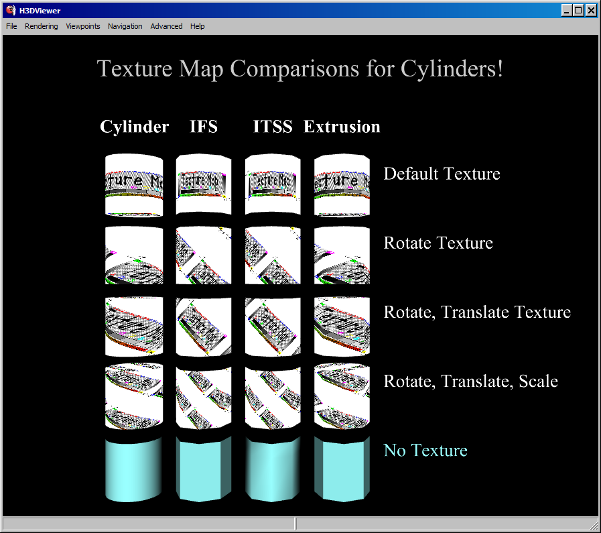The width and height of the screenshot is (601, 533).
Task: Click the 'No Texture' cyan label
Action: coord(425,451)
